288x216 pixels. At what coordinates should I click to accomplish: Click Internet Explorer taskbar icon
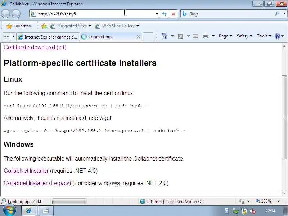tap(28, 211)
